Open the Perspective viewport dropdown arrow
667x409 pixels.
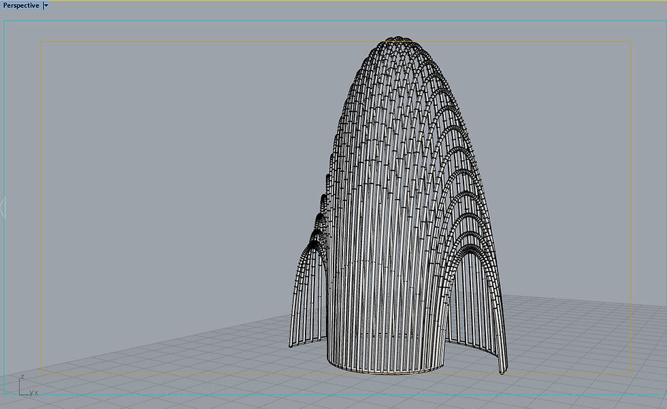(46, 5)
